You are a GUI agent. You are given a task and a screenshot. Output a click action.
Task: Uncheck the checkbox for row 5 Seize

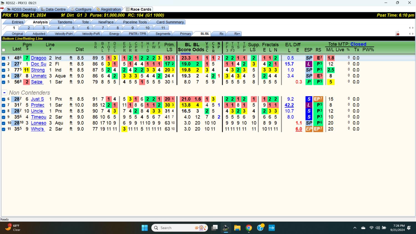(4, 82)
